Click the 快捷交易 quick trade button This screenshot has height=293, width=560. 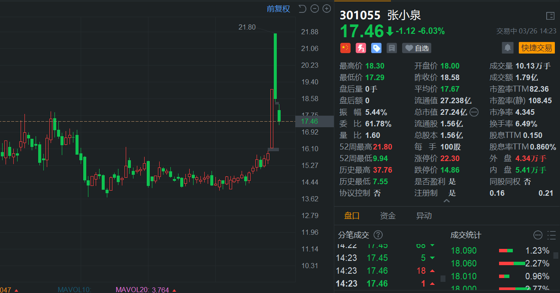[x=536, y=48]
